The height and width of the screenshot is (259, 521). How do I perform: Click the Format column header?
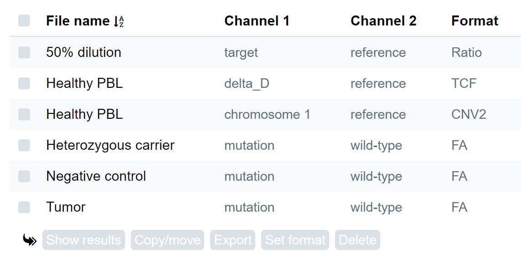[x=475, y=21]
